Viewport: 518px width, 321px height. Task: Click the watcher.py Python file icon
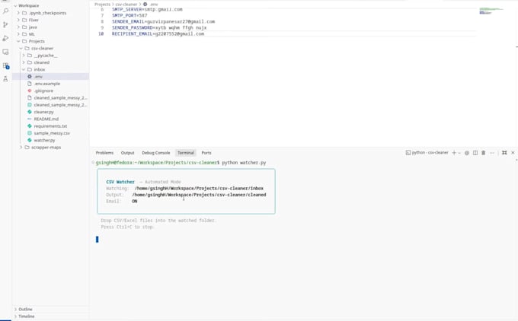click(30, 140)
